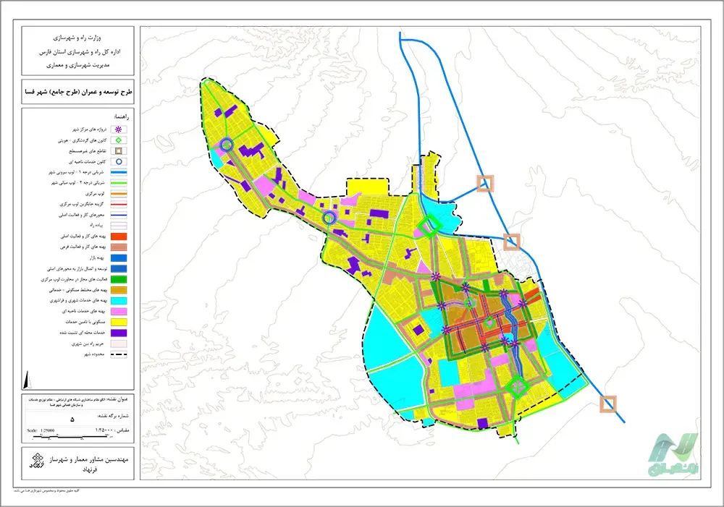Image resolution: width=724 pixels, height=507 pixels.
Task: Click the Farnahad consultant logo
Action: [x=35, y=461]
